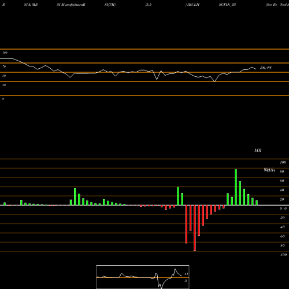Click the 'SI(TM)' header text
Viewport: 289px width, 289px height.
coord(110,5)
